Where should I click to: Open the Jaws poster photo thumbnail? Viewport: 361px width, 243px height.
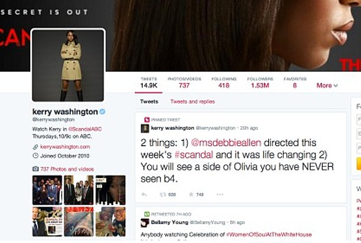[78, 221]
